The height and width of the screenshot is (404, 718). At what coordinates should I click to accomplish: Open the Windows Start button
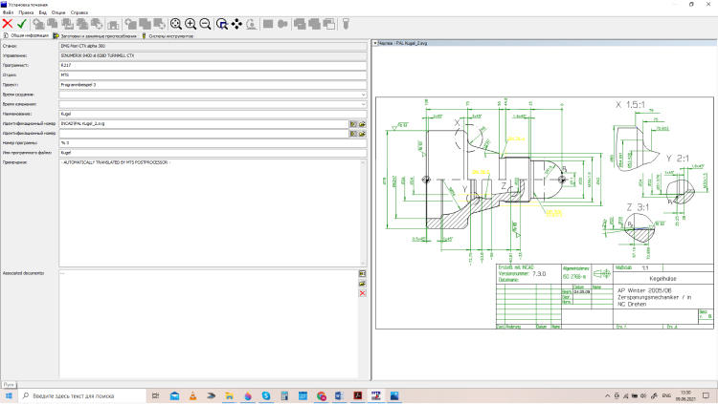(9, 395)
